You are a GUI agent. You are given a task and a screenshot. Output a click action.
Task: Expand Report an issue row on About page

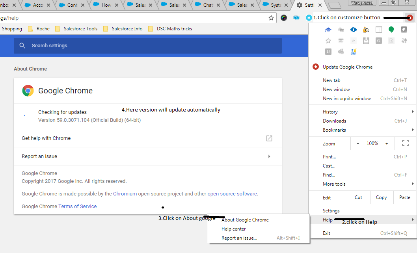pos(147,156)
